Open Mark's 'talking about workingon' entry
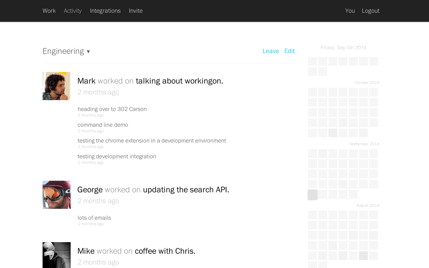 179,81
